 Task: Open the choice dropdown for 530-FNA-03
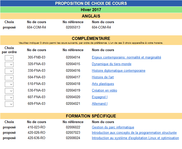pos(9,91)
